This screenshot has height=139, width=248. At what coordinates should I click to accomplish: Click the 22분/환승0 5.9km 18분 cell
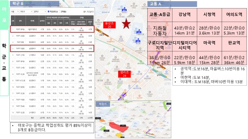click(184, 58)
